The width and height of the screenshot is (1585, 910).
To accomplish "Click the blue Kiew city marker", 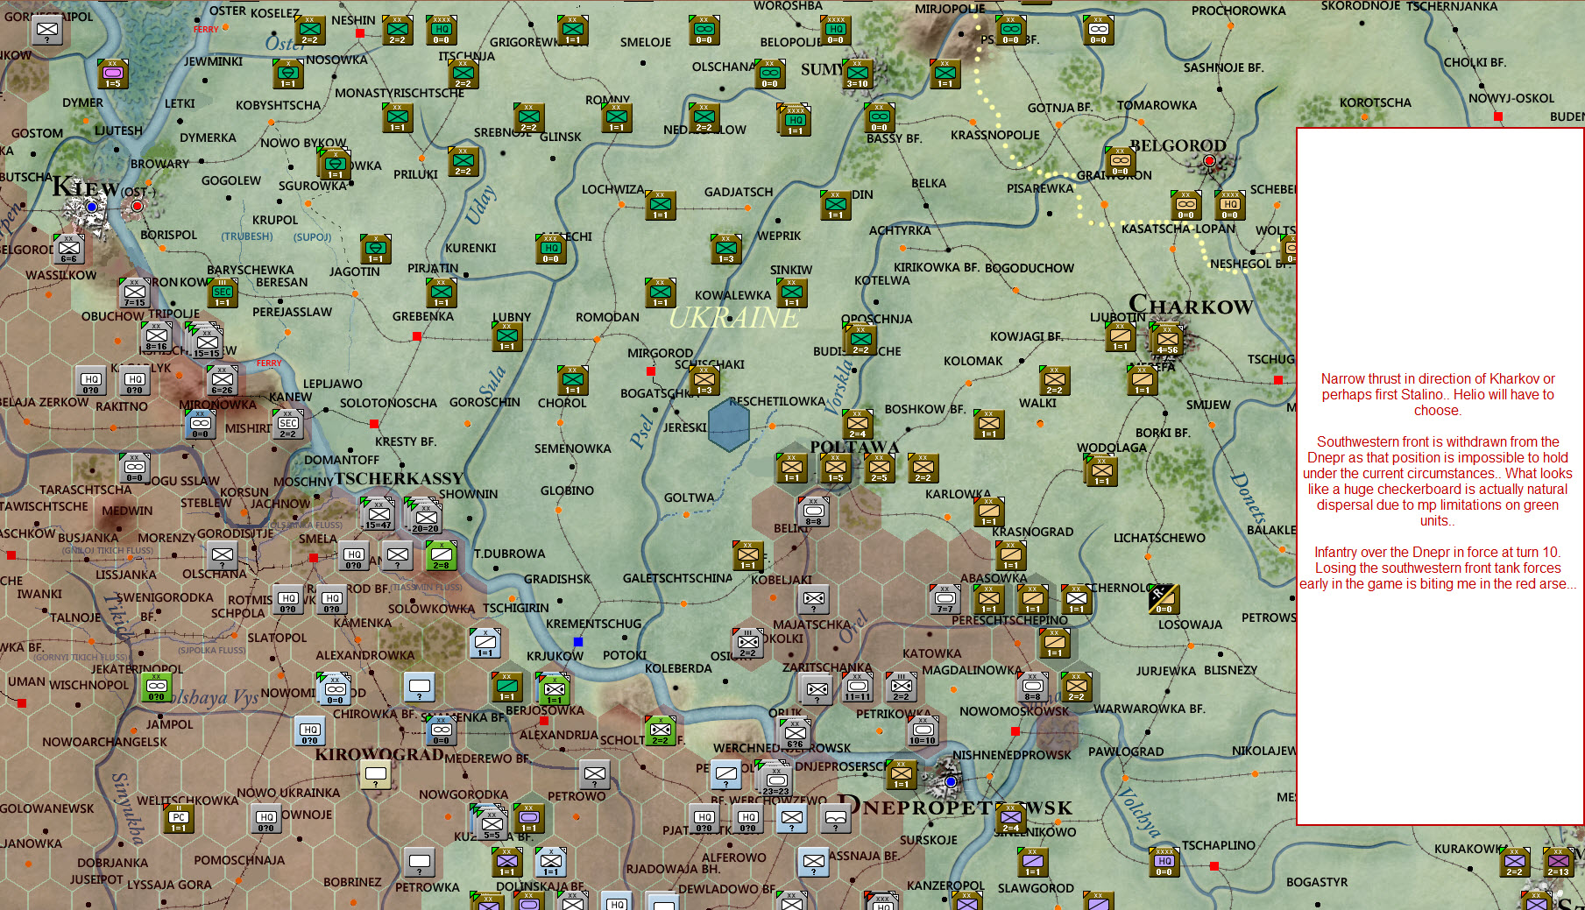I will click(x=91, y=207).
